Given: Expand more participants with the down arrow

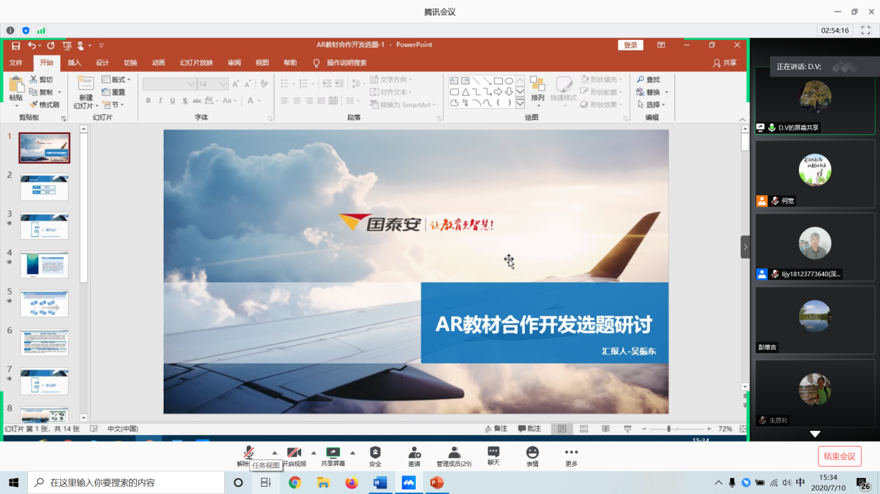Looking at the screenshot, I should click(815, 434).
